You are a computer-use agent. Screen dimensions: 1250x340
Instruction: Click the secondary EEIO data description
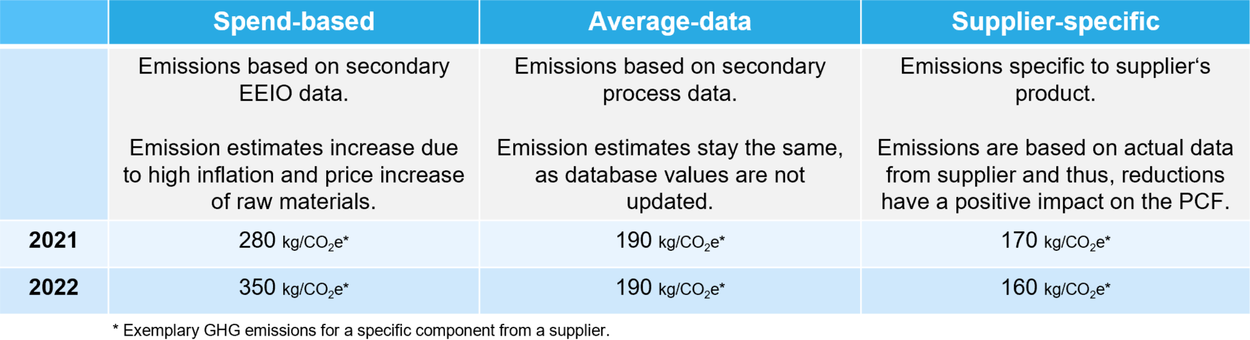coord(294,80)
